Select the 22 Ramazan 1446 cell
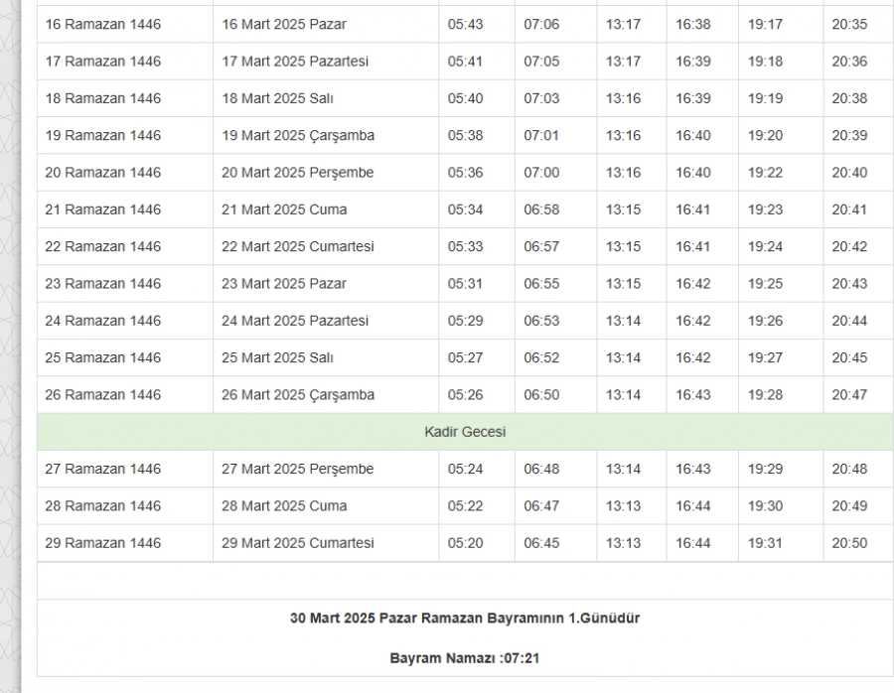The image size is (894, 693). coord(103,246)
